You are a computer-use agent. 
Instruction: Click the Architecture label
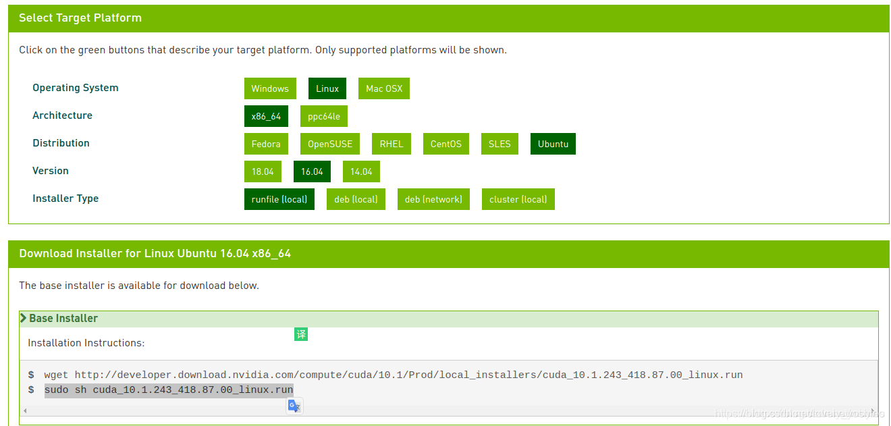click(62, 115)
